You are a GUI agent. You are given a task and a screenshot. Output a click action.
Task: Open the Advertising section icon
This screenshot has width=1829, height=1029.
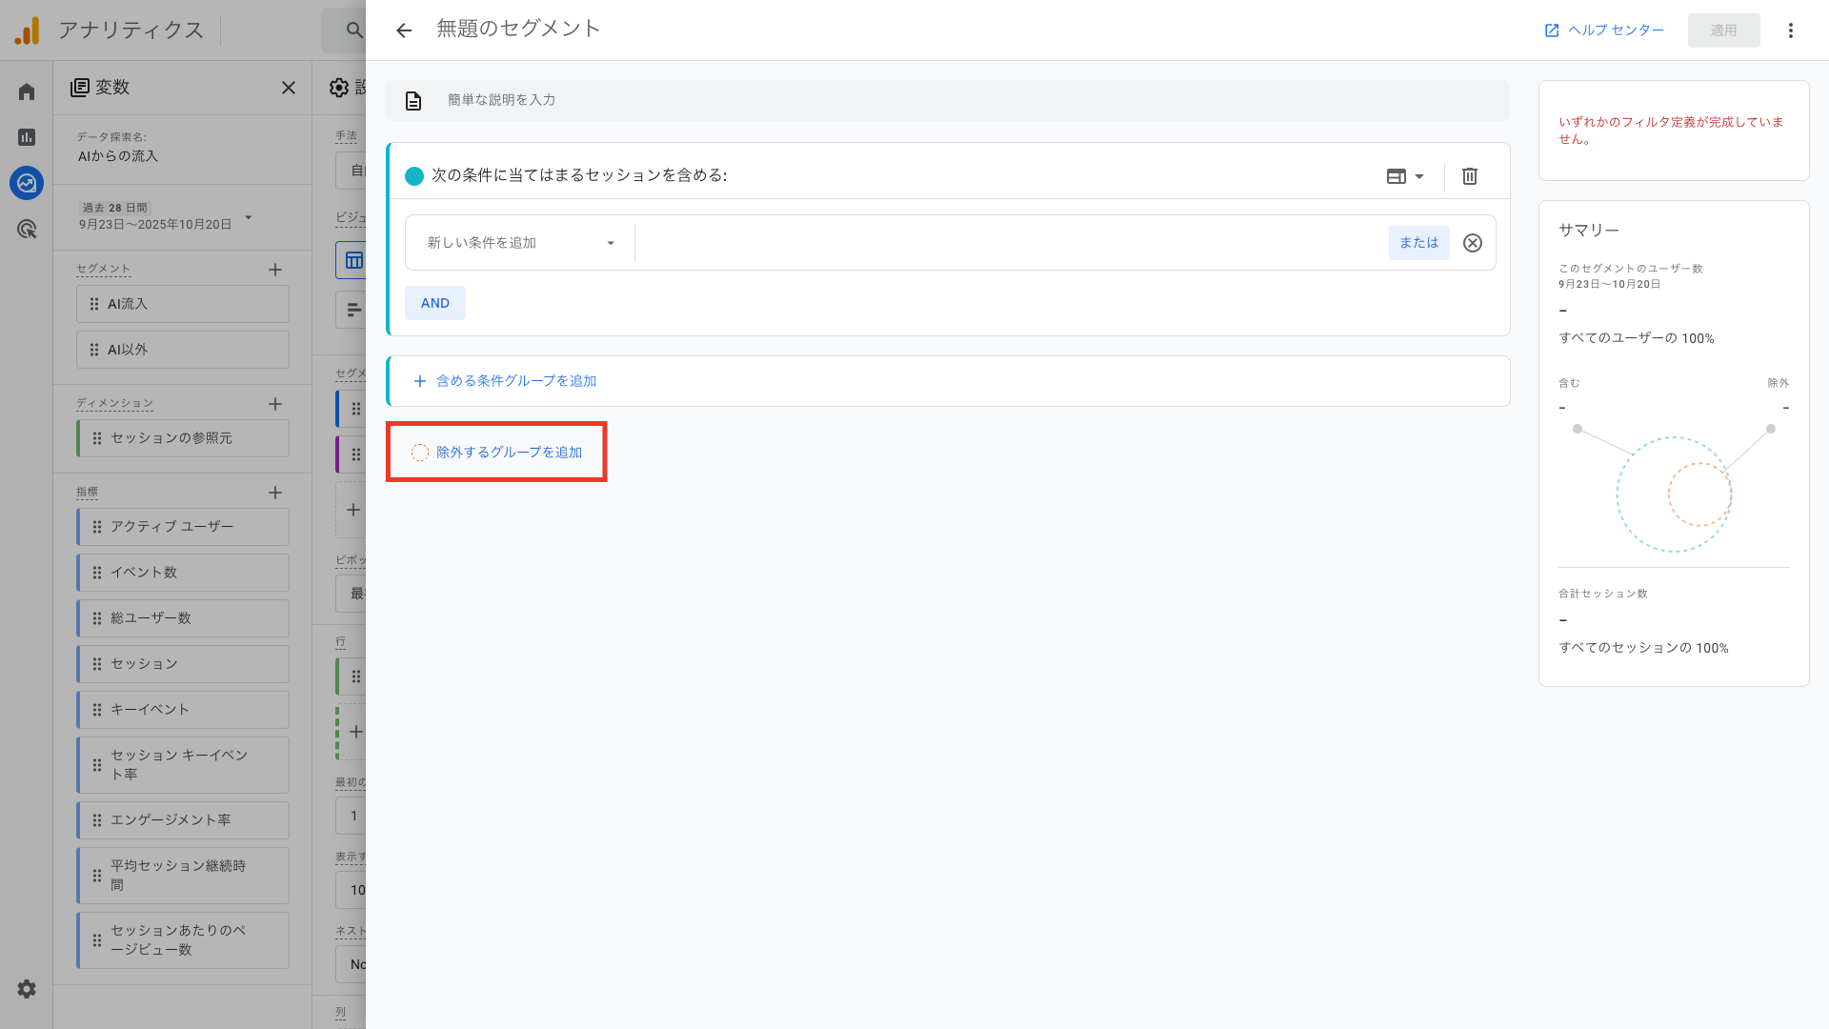(26, 229)
